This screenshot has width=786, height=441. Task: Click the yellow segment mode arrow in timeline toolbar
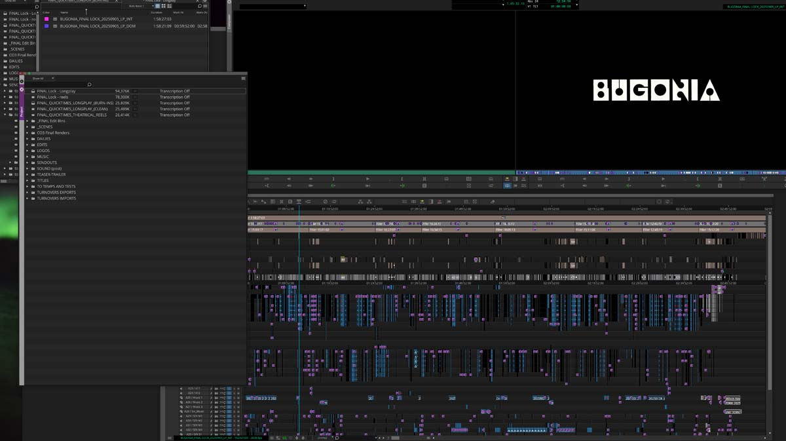point(422,202)
